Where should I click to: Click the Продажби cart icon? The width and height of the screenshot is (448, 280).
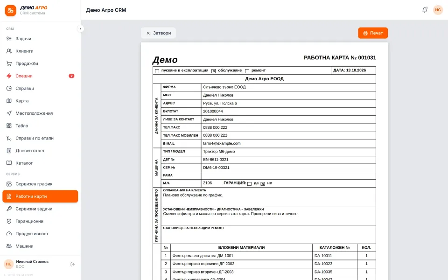[9, 63]
